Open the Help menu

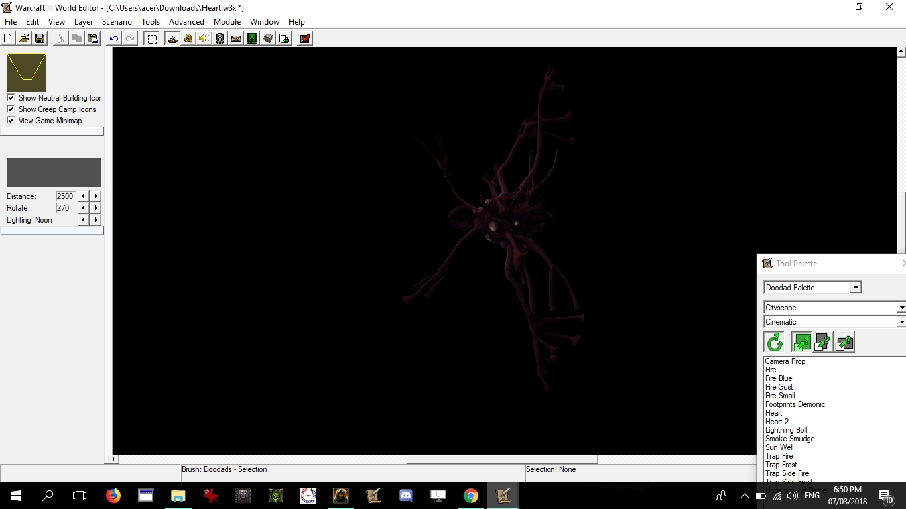point(296,22)
